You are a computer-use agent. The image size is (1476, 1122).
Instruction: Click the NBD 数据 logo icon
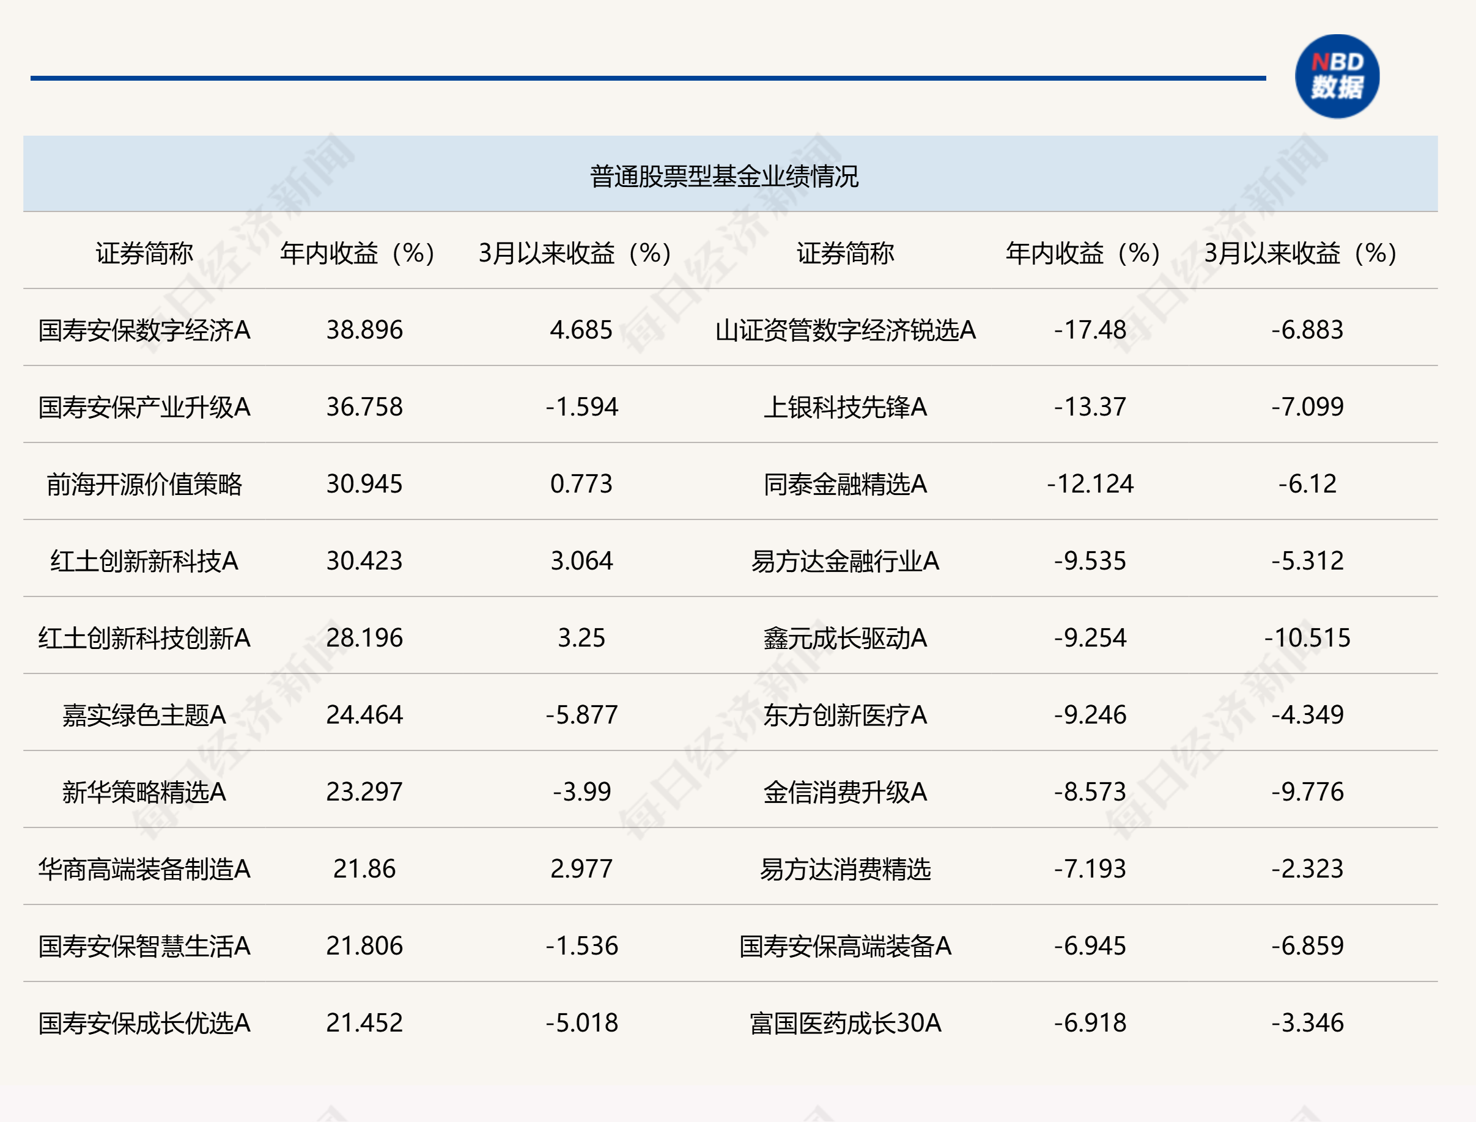[1337, 76]
